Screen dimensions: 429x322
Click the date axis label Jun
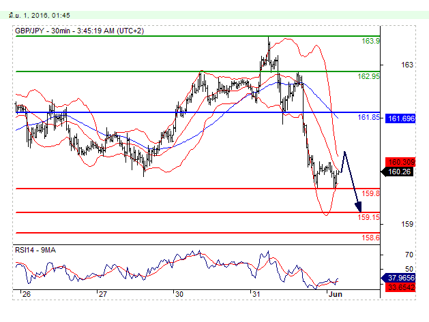(x=336, y=294)
